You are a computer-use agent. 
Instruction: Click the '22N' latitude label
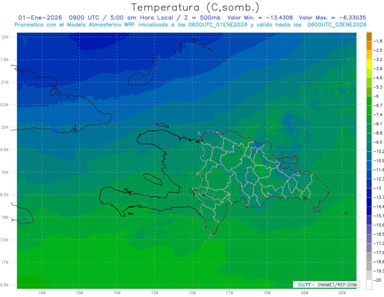(5, 37)
